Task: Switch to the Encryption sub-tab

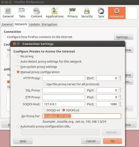Action: [49, 24]
